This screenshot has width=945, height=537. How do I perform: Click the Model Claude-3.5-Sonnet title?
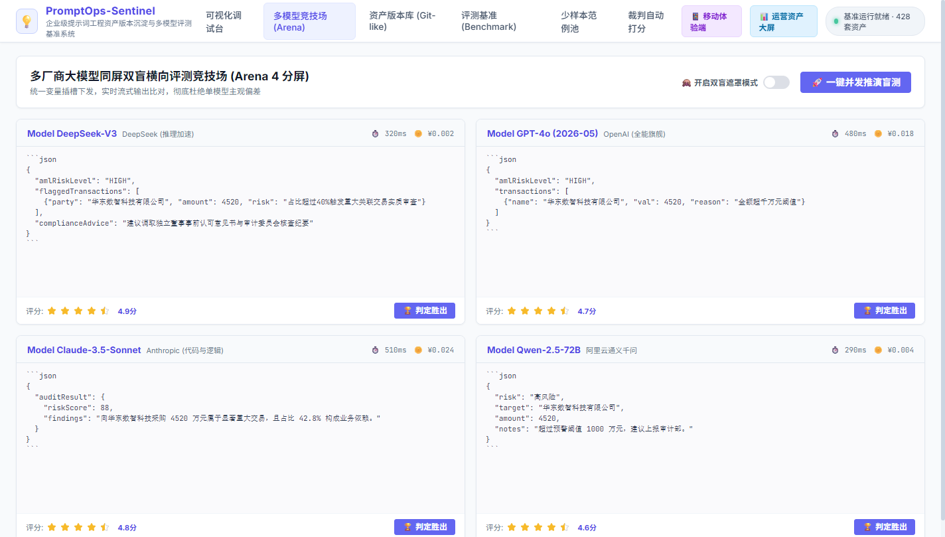coord(84,350)
